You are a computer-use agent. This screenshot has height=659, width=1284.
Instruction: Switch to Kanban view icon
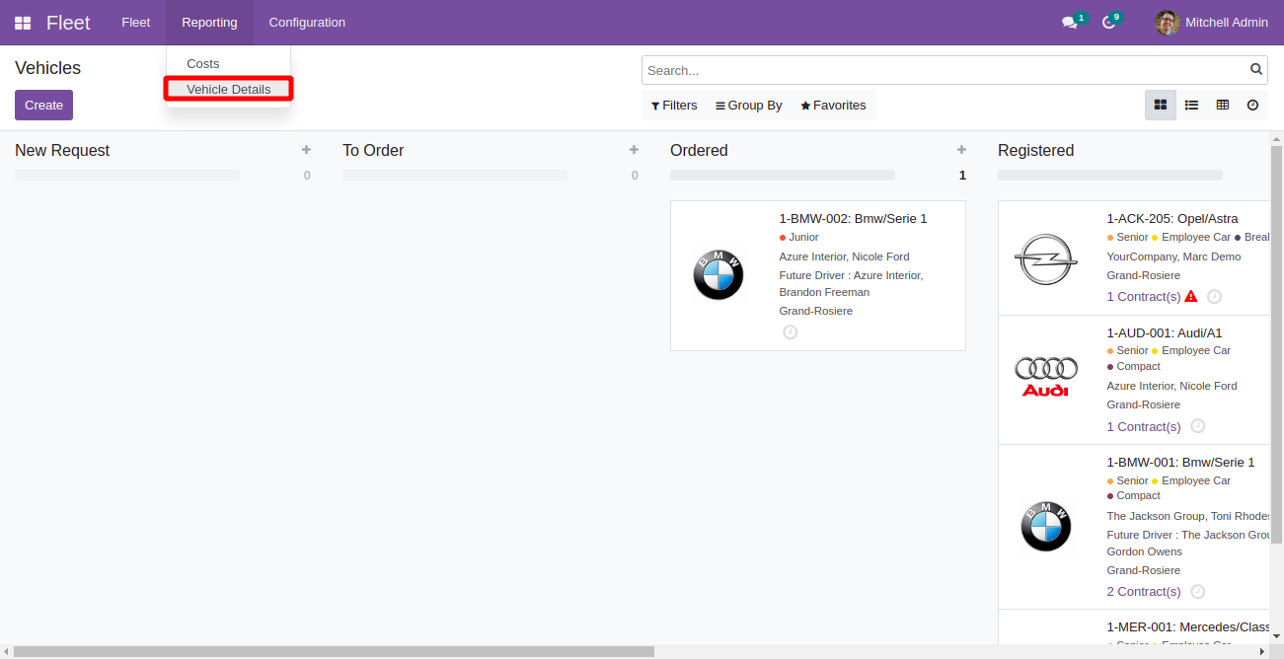(x=1161, y=105)
